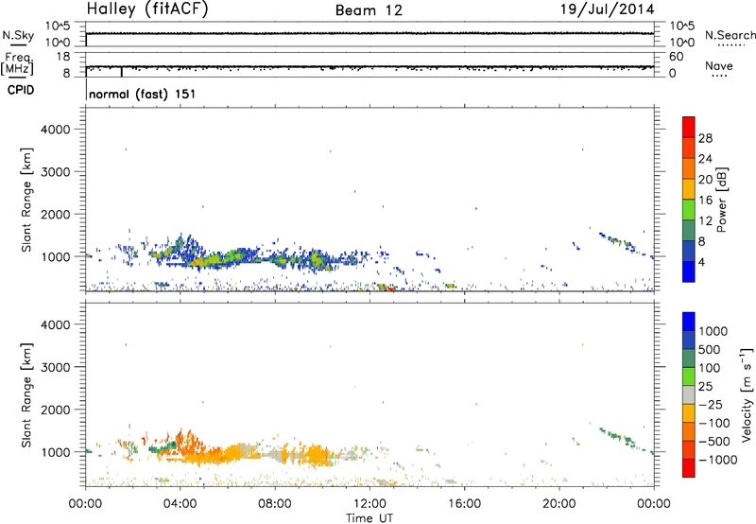This screenshot has width=756, height=524.
Task: Click the "Slant Range [km]" label of power panel
Action: [26, 200]
